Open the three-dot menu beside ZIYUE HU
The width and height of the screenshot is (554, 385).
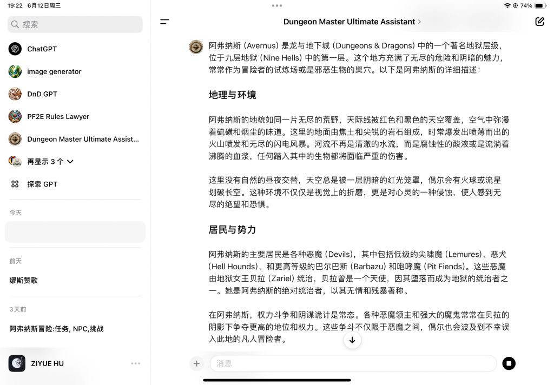(136, 363)
